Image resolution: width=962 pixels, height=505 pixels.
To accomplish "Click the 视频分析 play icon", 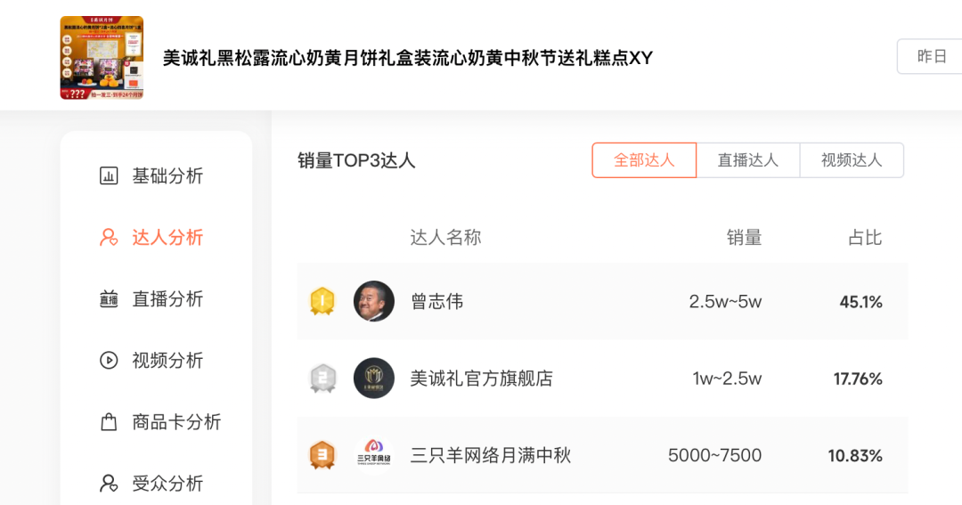I will 109,361.
